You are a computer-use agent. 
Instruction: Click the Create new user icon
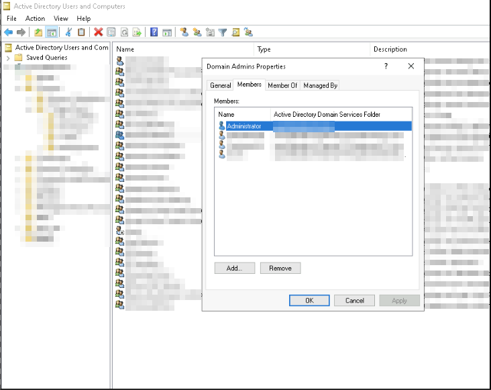(x=184, y=32)
